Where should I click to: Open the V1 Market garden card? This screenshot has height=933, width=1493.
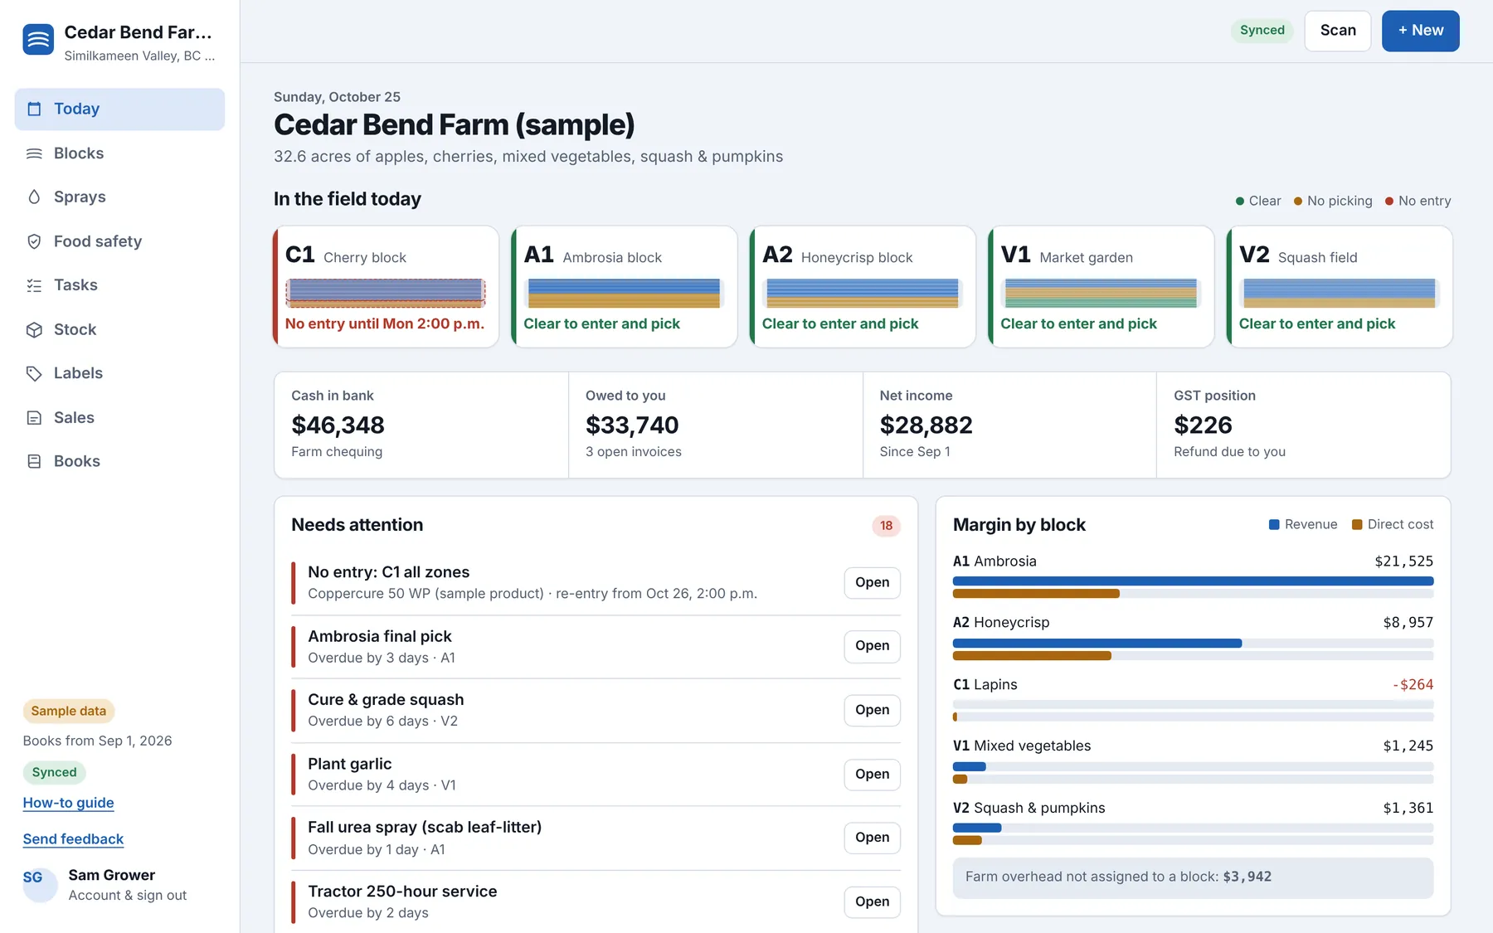(1102, 287)
